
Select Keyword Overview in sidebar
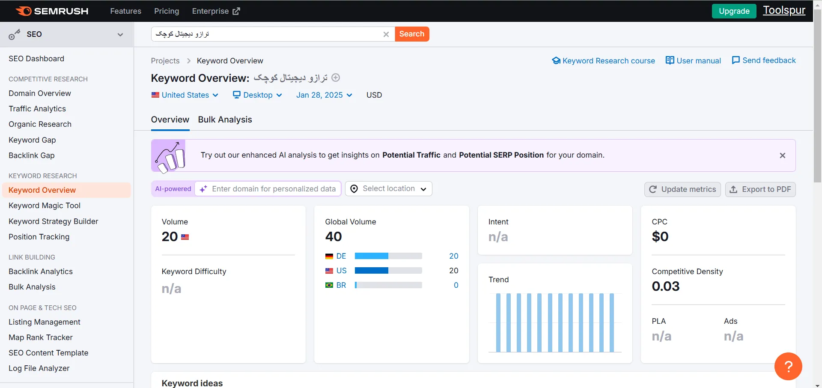click(x=66, y=190)
